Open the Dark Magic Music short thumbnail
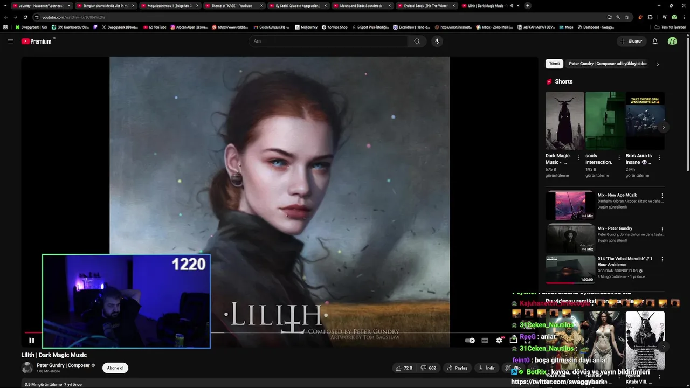 (564, 121)
